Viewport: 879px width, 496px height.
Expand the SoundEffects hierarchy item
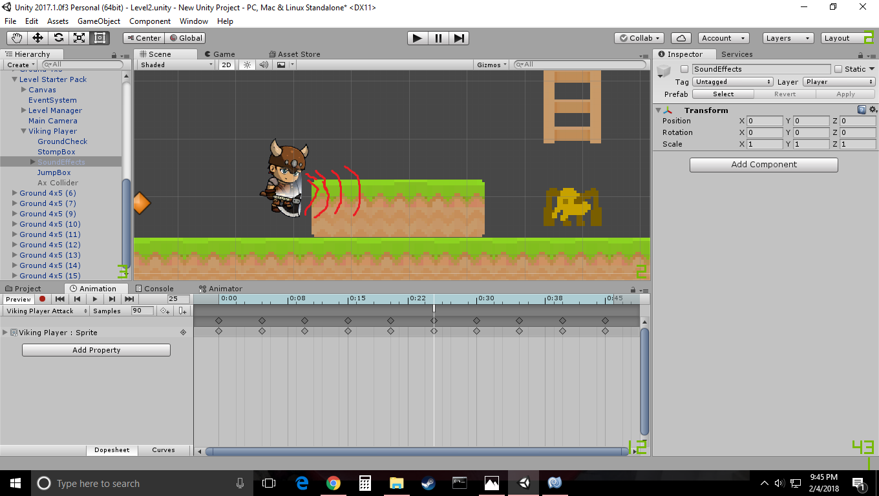pos(33,162)
